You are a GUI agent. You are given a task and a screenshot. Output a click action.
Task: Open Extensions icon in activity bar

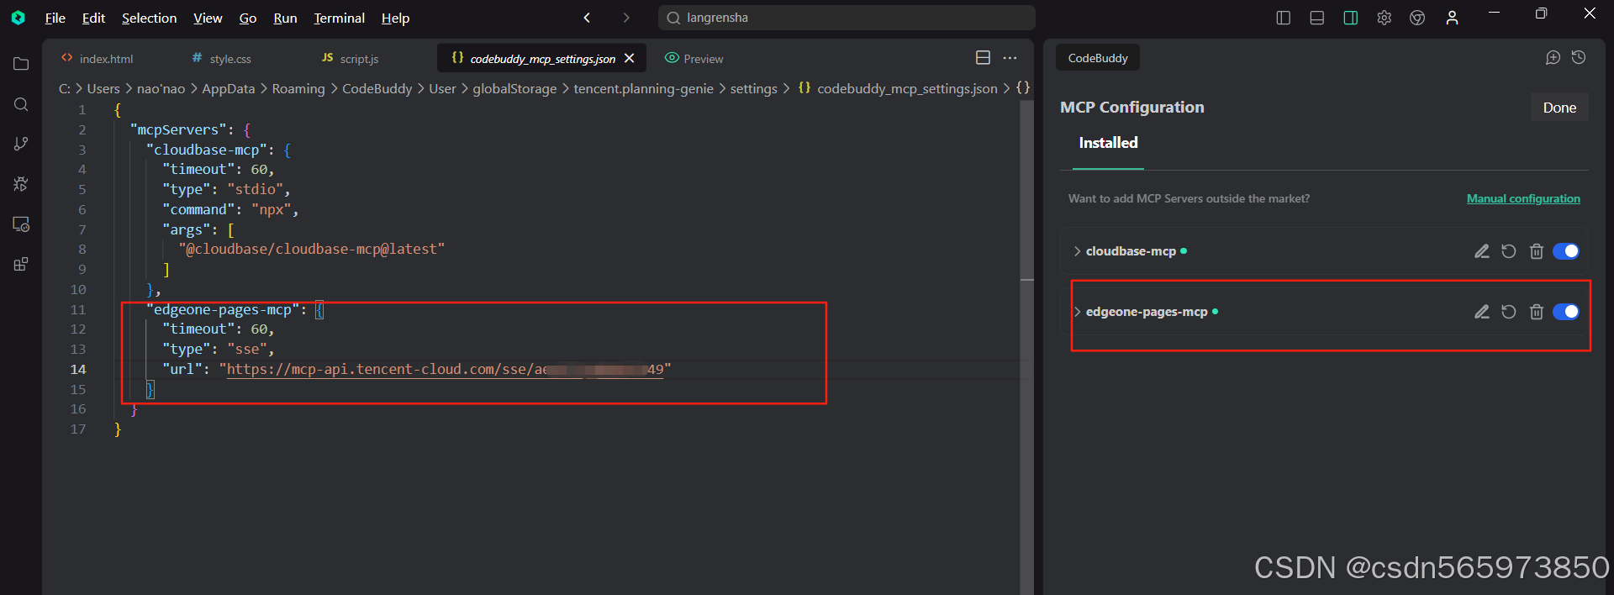click(21, 264)
